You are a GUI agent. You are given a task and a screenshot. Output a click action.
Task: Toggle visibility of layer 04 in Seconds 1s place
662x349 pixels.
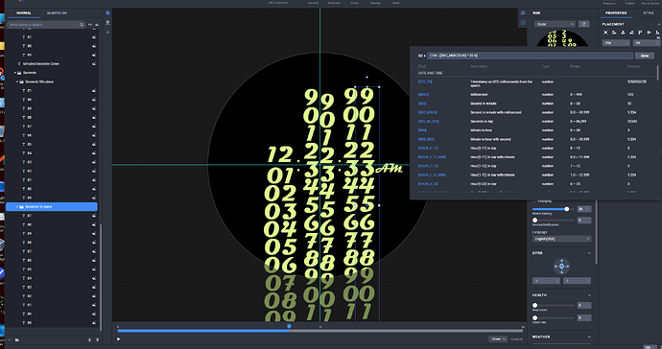pyautogui.click(x=94, y=278)
